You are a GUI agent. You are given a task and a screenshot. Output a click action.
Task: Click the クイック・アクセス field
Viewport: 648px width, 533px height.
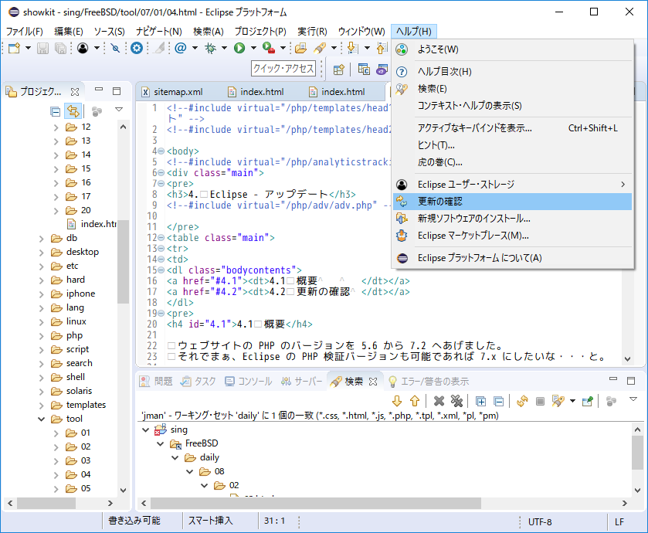(x=283, y=69)
